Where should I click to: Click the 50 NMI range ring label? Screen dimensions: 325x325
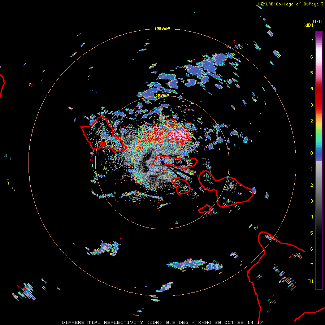162,95
